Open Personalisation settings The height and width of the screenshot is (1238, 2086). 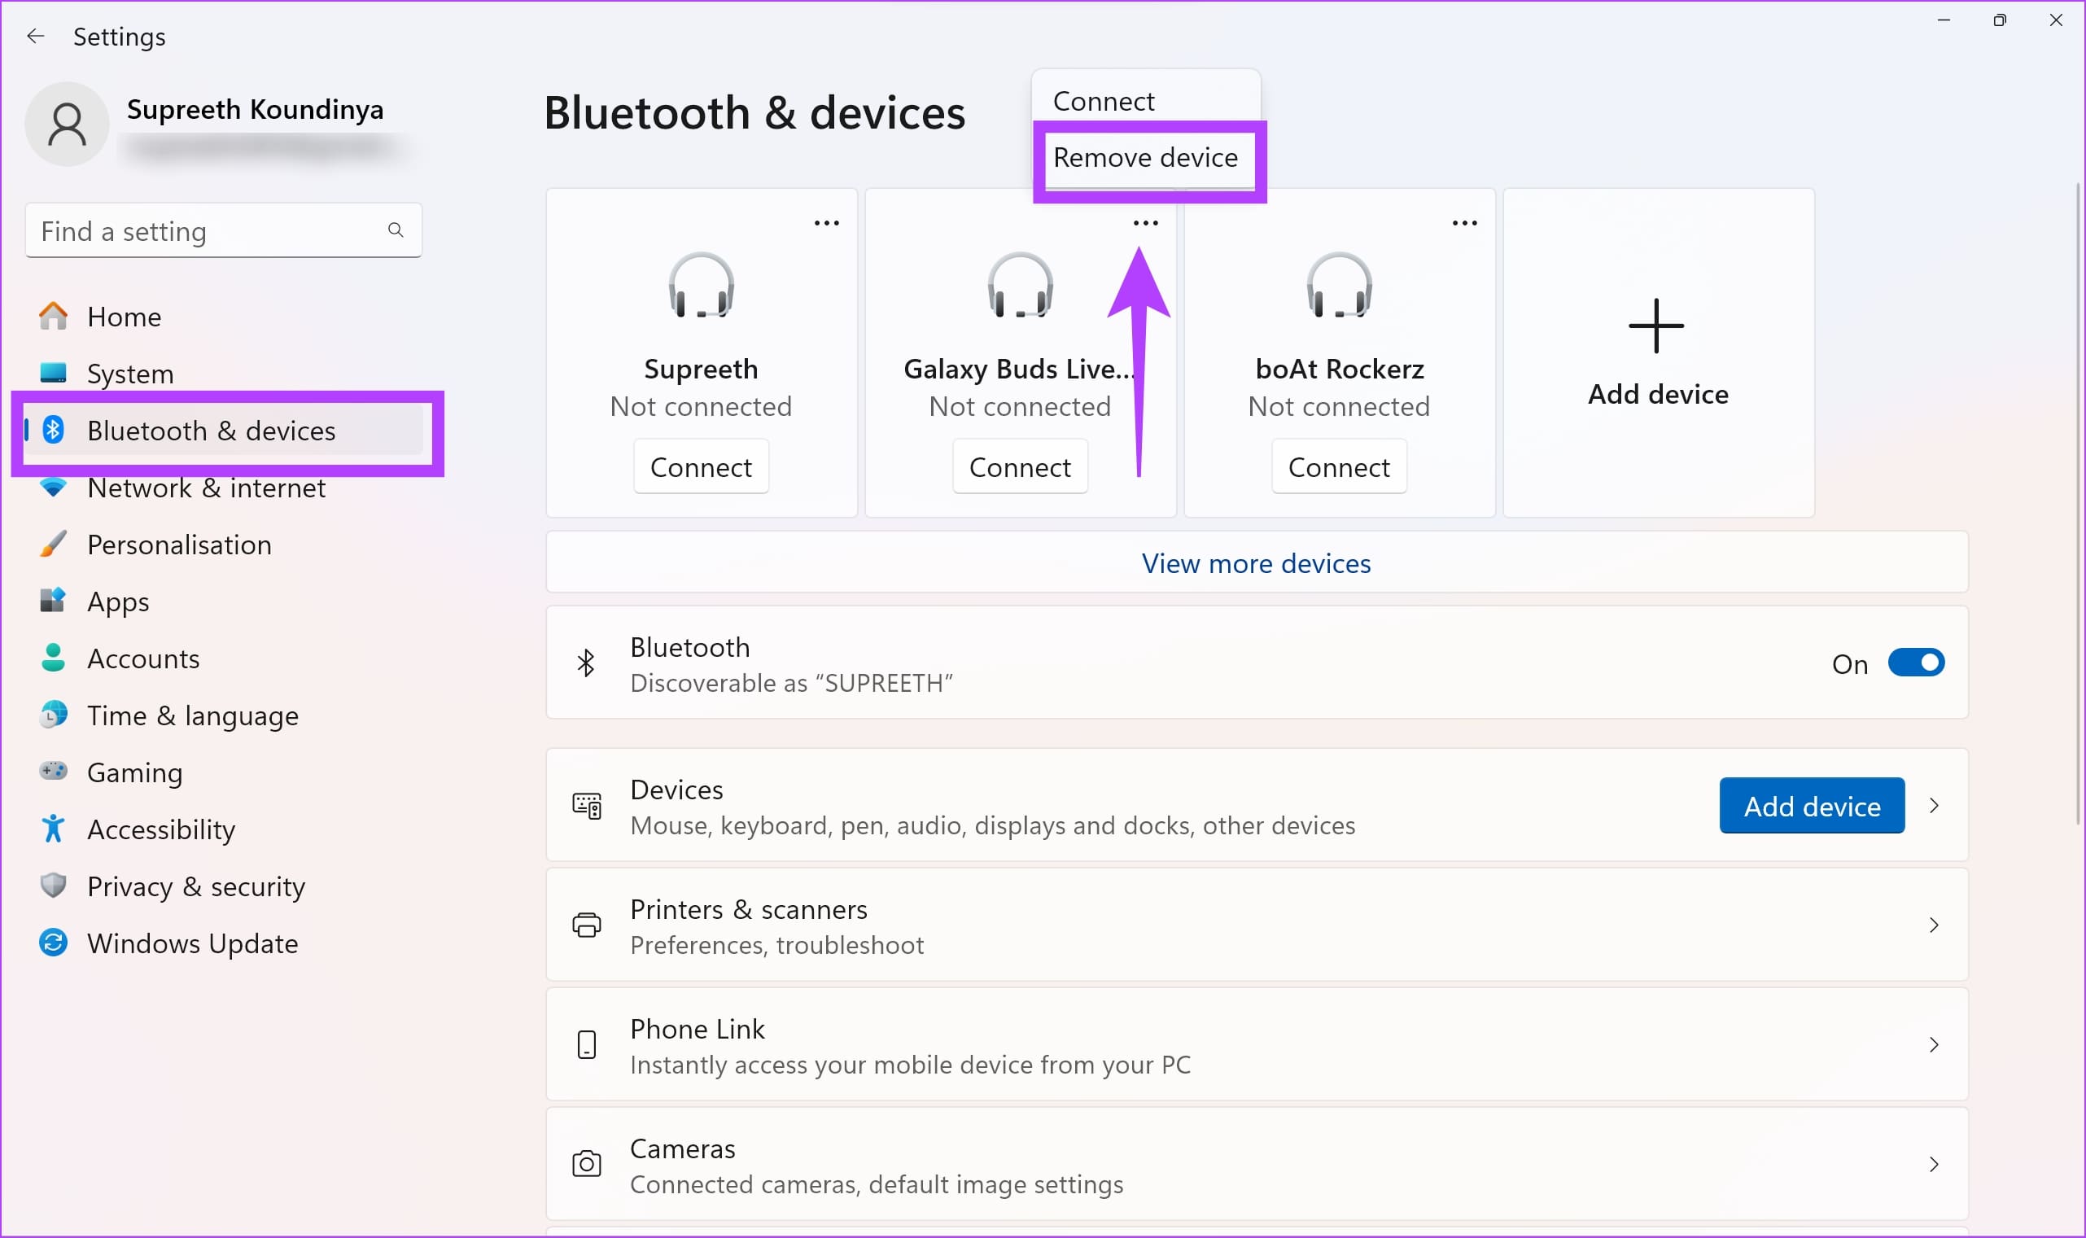tap(178, 544)
